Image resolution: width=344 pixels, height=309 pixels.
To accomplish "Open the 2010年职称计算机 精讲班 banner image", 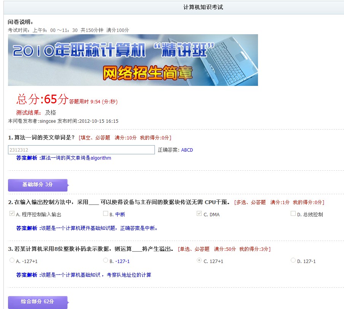I will [133, 60].
